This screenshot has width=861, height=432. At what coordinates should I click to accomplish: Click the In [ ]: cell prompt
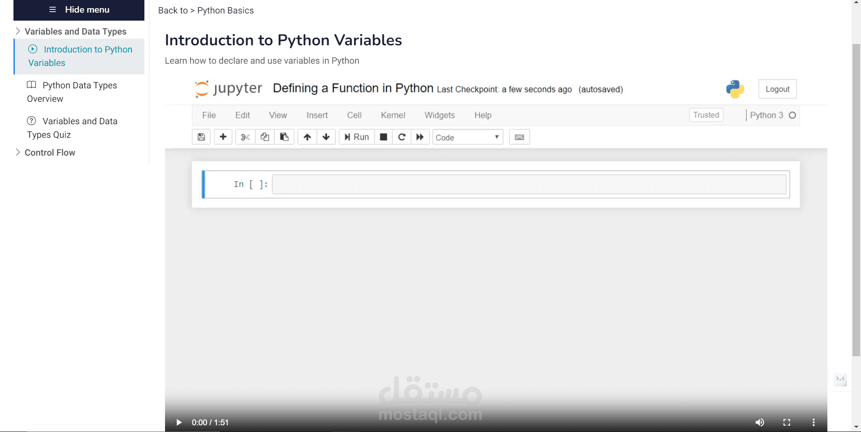251,184
